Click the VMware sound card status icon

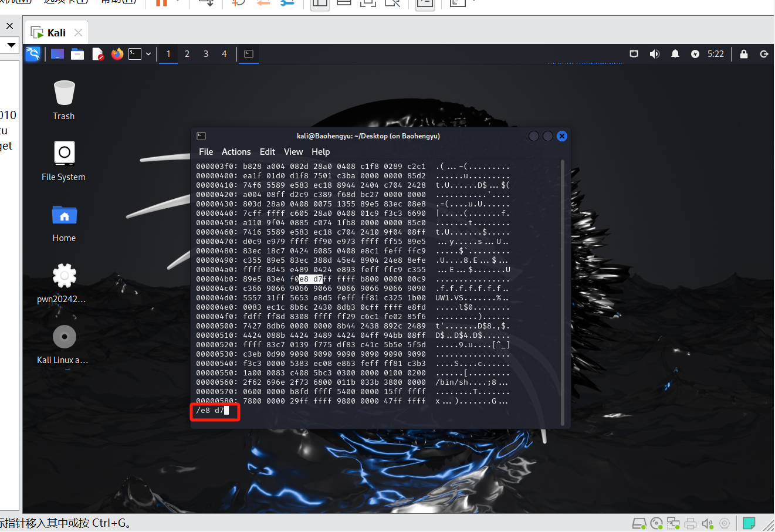coord(708,523)
